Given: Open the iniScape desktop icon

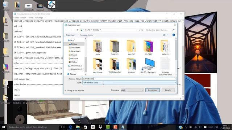Looking at the screenshot, I should [x=51, y=6].
